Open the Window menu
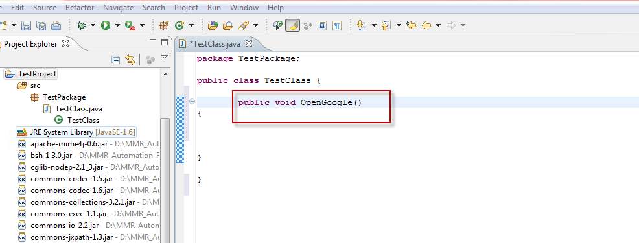This screenshot has height=243, width=639. 244,8
